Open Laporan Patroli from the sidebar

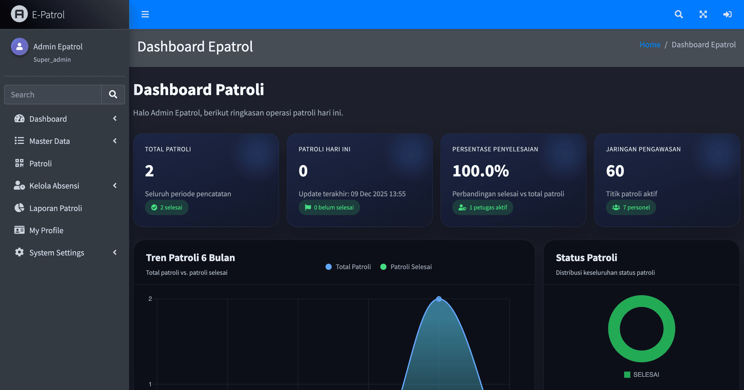coord(55,208)
